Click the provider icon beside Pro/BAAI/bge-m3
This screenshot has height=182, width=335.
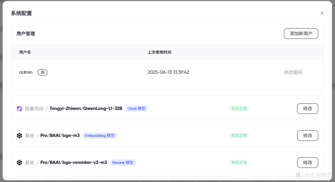(x=20, y=135)
